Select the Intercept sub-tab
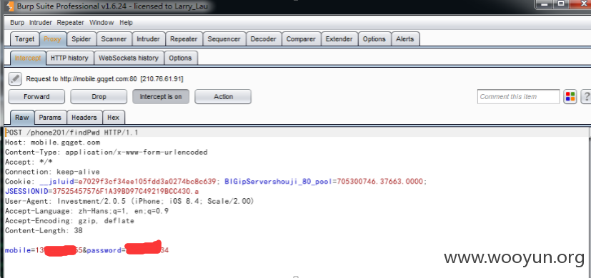 tap(28, 58)
